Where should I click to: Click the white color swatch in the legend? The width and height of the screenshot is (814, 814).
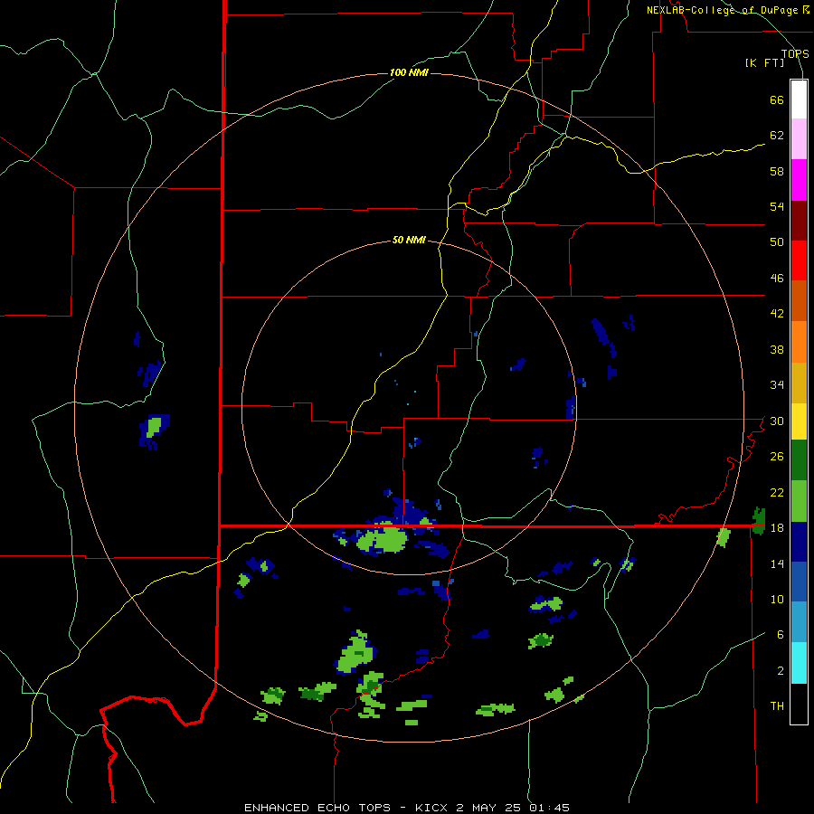[799, 99]
